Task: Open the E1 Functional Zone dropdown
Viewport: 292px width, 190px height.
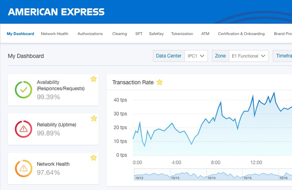Action: 249,56
